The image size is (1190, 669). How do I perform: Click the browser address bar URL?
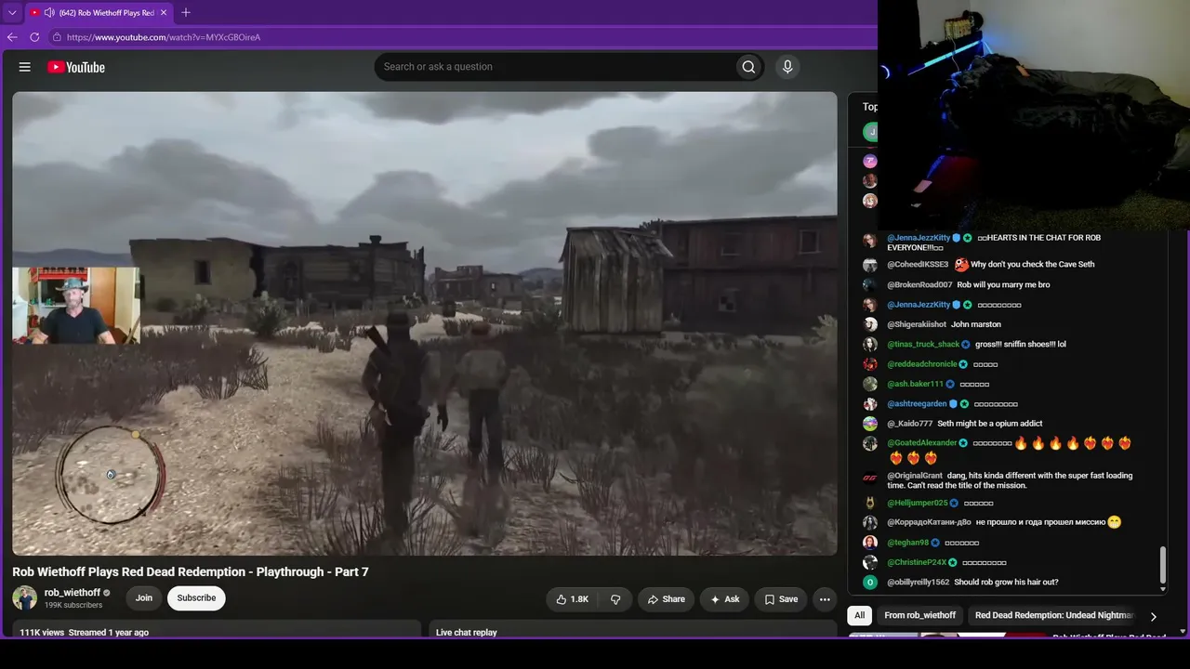164,37
